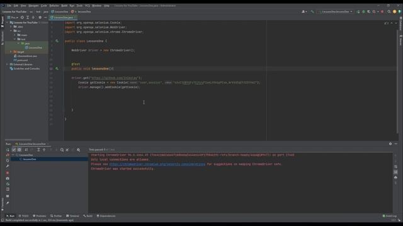Collapse the test folder
The height and width of the screenshot is (226, 403).
tap(14, 39)
